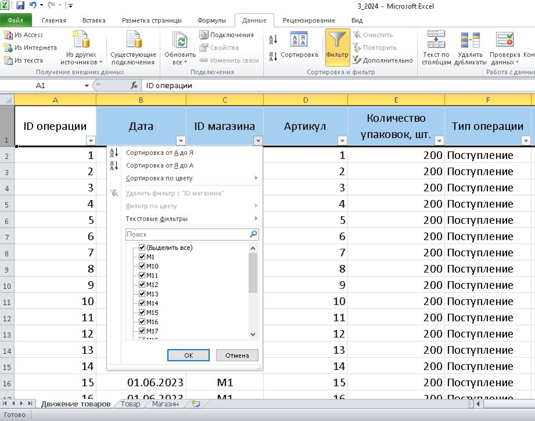
Task: Open filter dropdown for Тип операции
Action: 526,140
